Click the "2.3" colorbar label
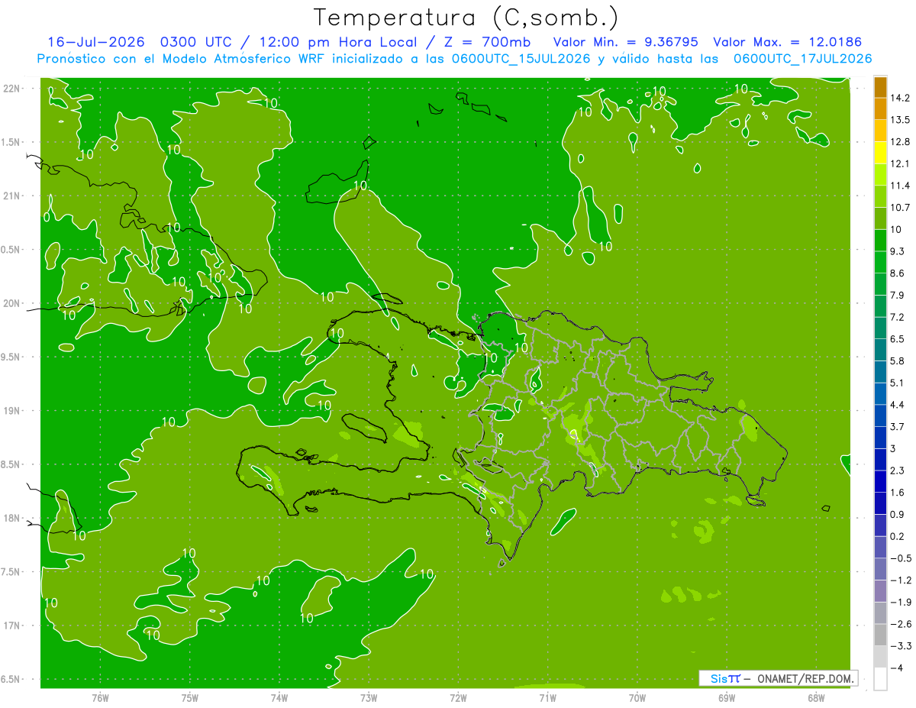The width and height of the screenshot is (916, 708). [x=898, y=471]
